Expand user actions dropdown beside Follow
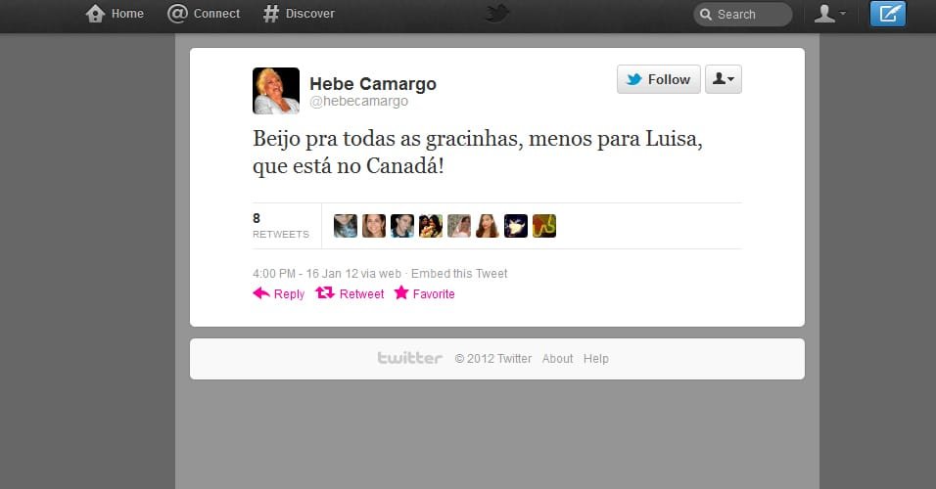 [x=723, y=78]
